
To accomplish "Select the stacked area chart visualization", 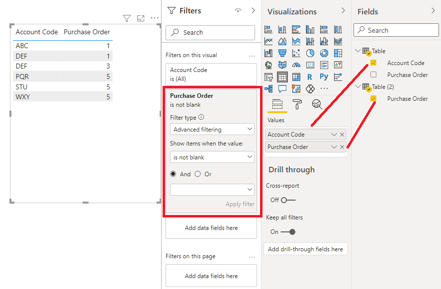I will point(296,41).
